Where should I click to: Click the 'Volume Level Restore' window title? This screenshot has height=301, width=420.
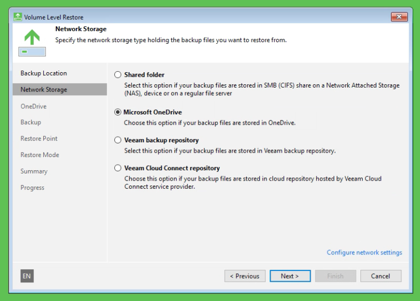click(54, 17)
